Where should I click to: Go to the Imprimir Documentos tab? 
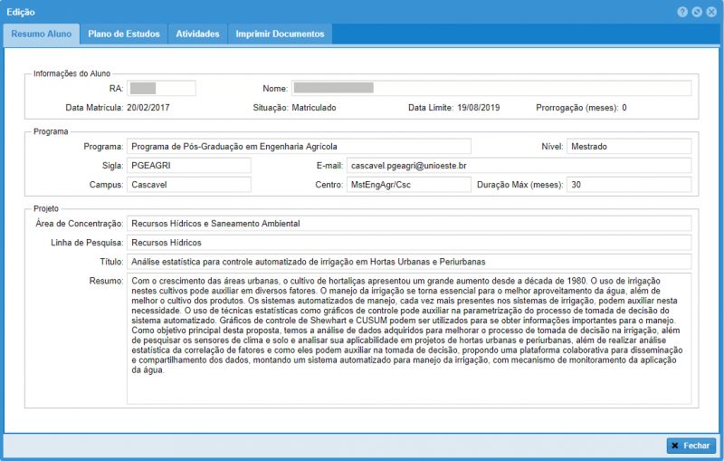point(280,34)
